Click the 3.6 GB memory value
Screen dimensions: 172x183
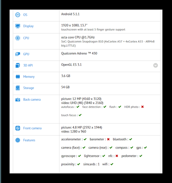pos(65,76)
